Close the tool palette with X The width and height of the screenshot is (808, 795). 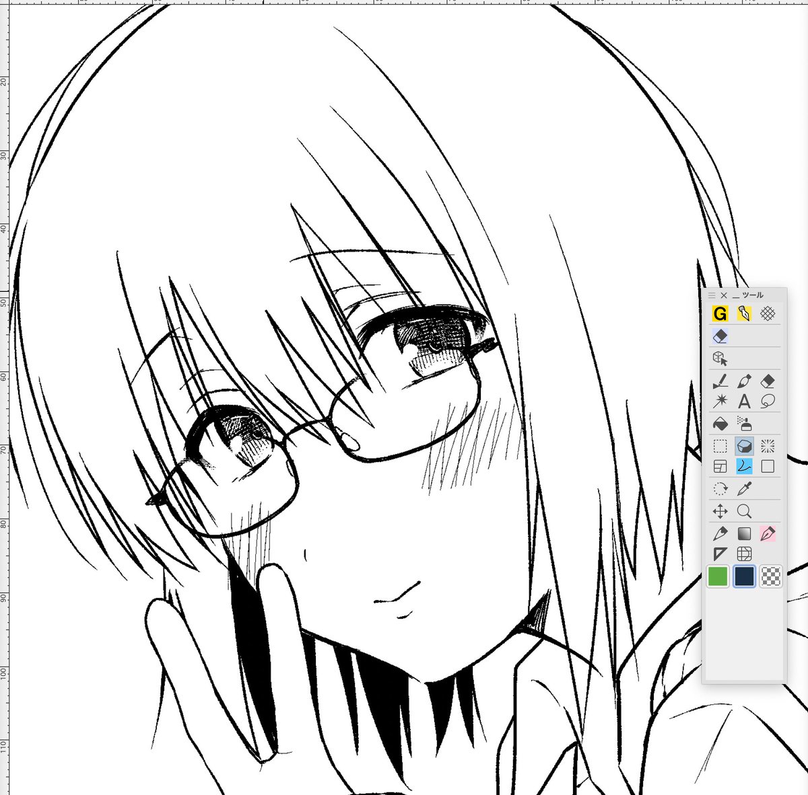point(724,295)
